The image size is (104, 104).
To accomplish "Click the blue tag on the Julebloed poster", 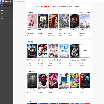I will point(29,45).
